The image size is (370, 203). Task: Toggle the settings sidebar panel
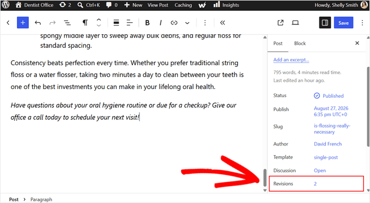click(x=325, y=23)
